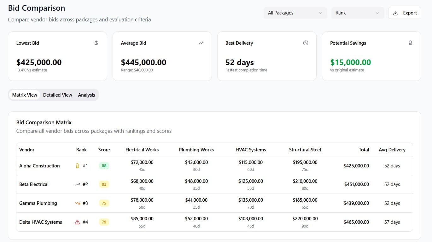Click the Structural Steel column header
The height and width of the screenshot is (242, 432).
[305, 150]
